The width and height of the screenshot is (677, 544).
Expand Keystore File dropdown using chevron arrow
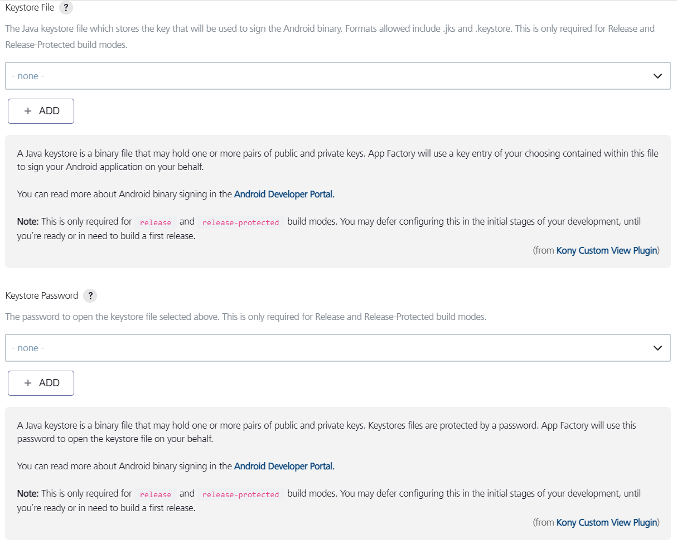click(657, 76)
